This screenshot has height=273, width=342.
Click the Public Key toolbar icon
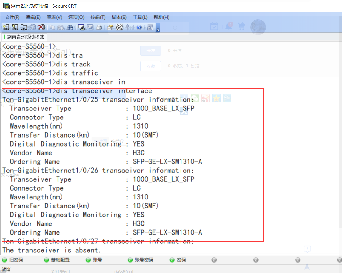click(128, 27)
